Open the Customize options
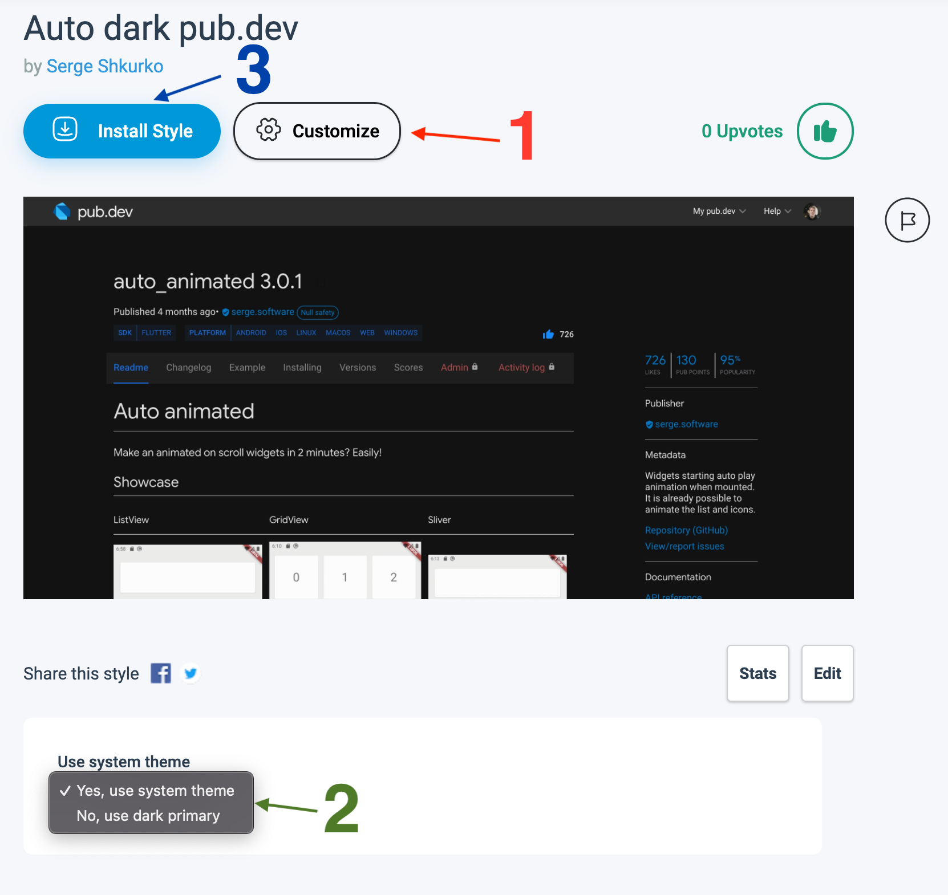 pos(317,131)
